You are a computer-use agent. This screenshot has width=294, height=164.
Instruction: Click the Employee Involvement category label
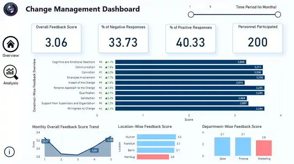[x=81, y=77]
